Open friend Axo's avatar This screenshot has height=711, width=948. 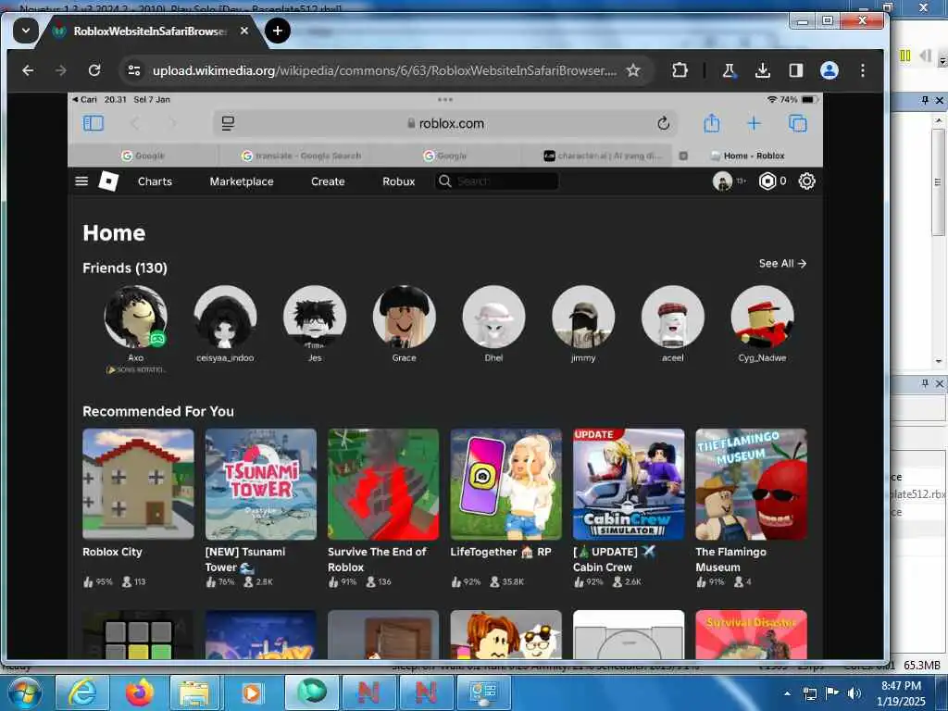[x=135, y=317]
